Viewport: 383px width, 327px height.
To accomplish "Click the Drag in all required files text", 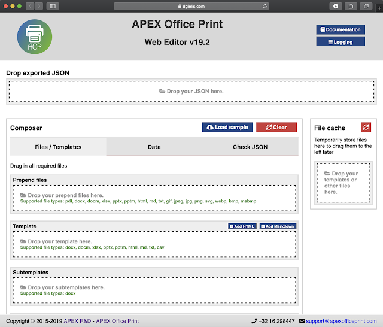I will pos(38,166).
